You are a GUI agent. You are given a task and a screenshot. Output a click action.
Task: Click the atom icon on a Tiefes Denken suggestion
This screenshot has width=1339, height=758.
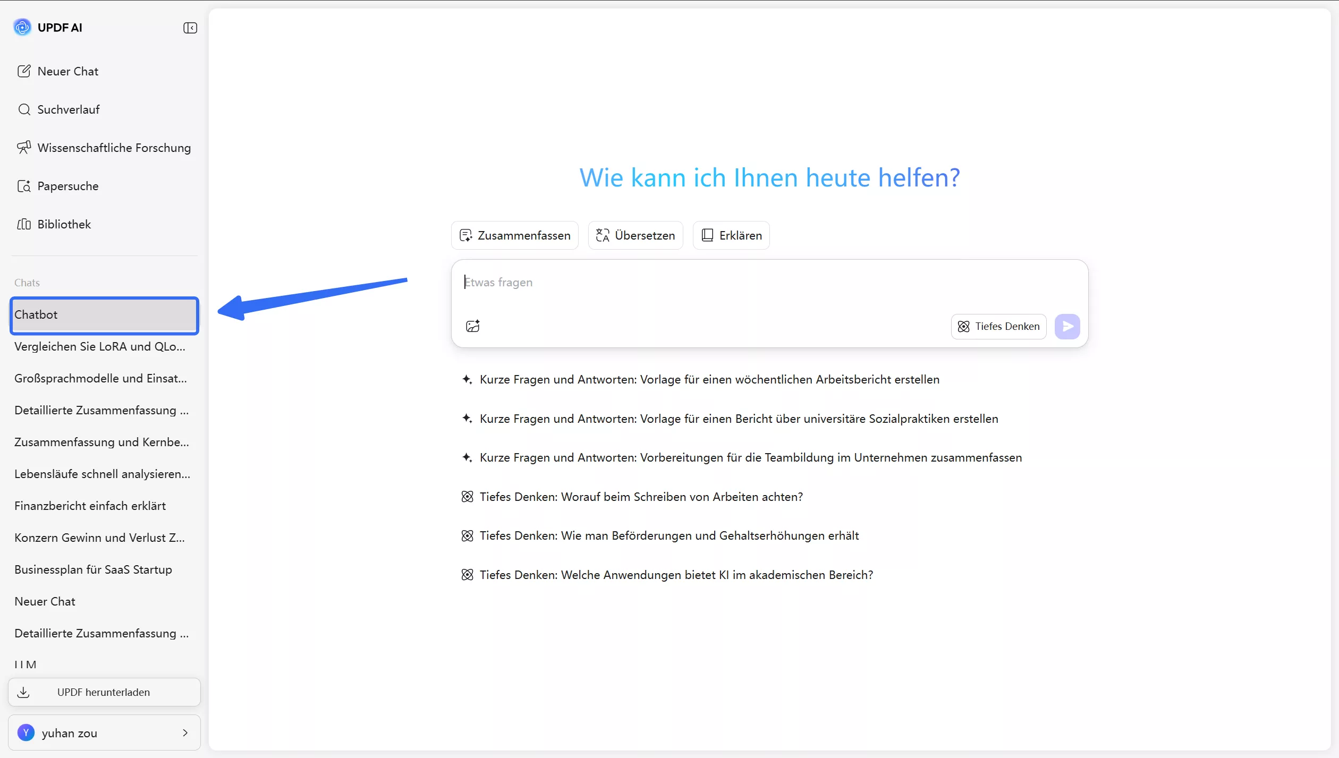467,496
